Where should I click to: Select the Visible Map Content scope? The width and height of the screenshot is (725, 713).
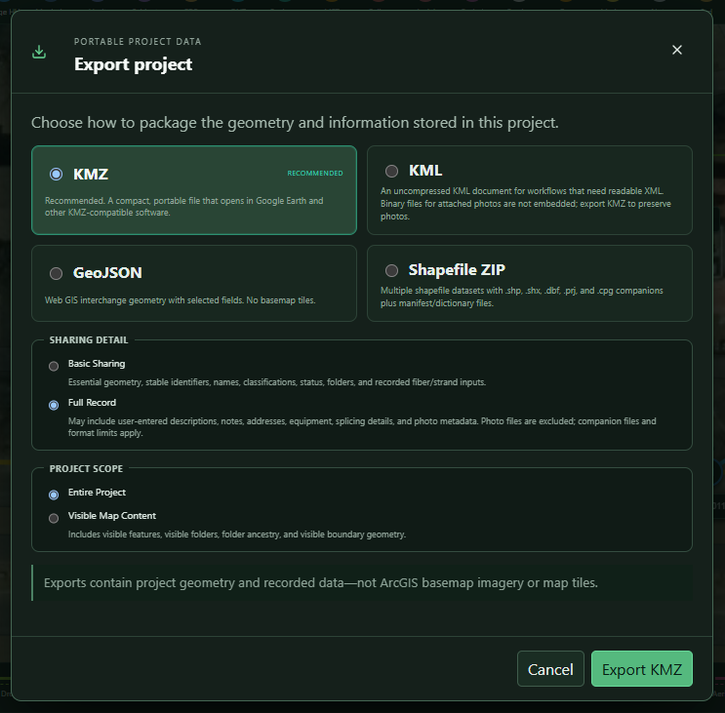click(54, 518)
